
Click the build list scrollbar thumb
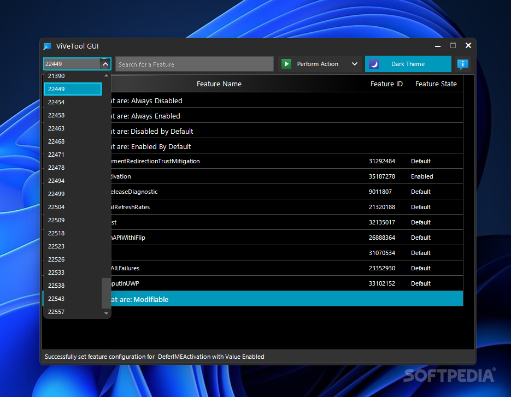tap(106, 293)
